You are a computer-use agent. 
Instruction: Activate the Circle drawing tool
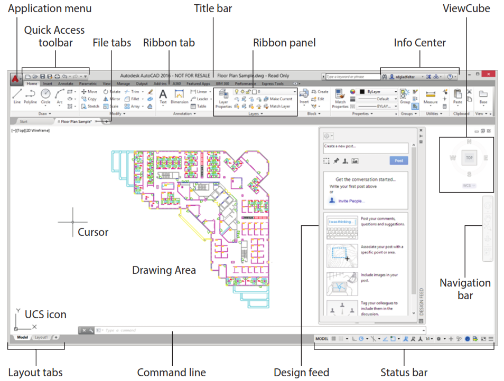coord(45,93)
